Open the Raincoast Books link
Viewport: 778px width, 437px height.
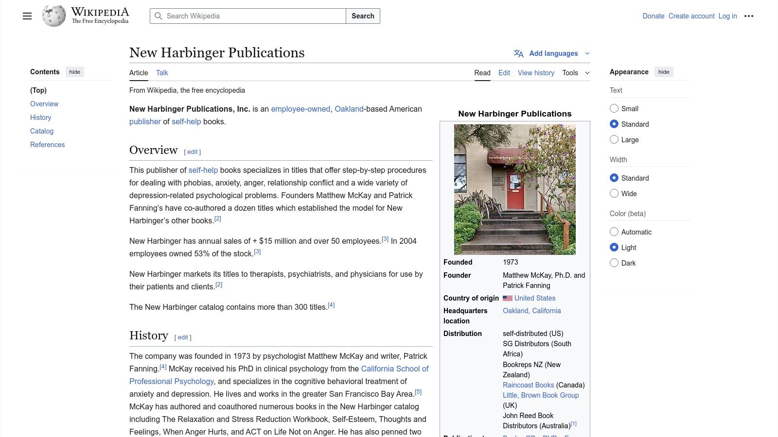[529, 385]
